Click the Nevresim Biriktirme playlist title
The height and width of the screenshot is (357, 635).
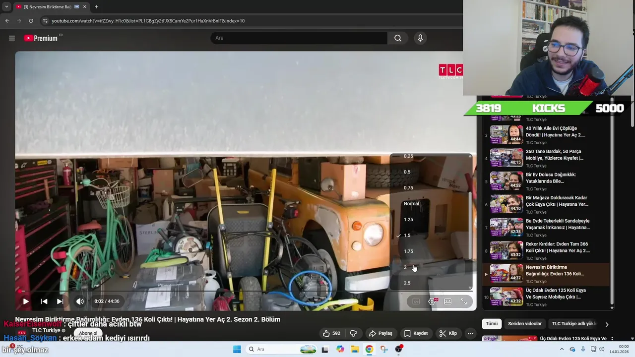pos(555,270)
